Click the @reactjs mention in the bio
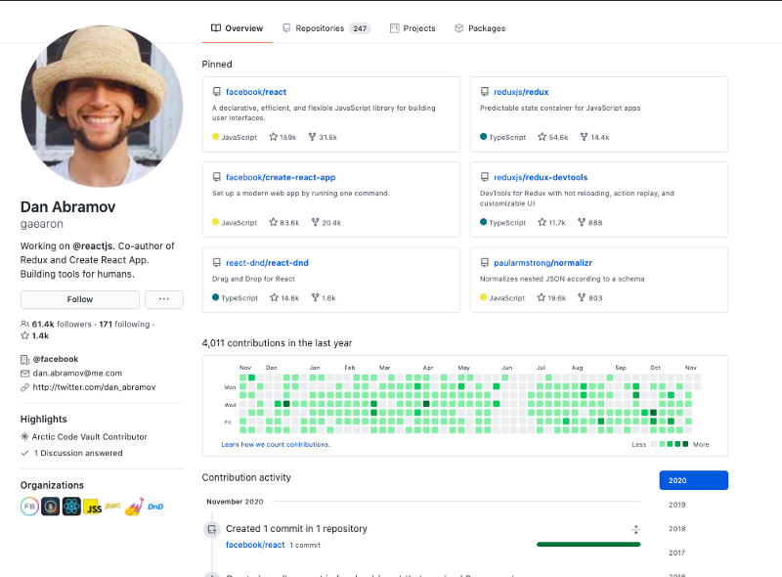Image resolution: width=782 pixels, height=577 pixels. click(93, 245)
